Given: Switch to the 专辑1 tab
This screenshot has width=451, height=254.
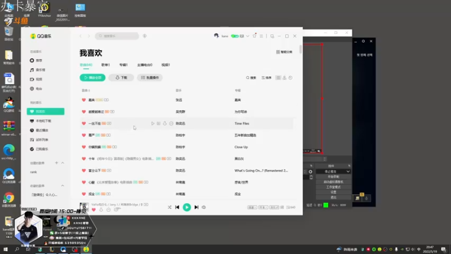Looking at the screenshot, I should tap(123, 65).
